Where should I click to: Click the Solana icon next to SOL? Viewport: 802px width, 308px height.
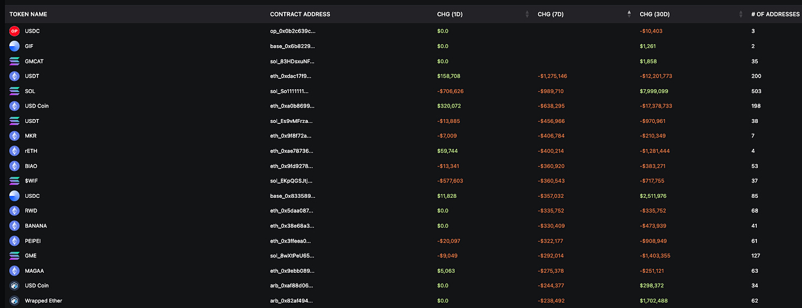tap(14, 91)
